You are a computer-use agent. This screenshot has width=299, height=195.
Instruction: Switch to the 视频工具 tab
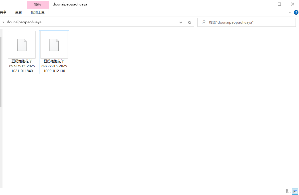(x=38, y=12)
